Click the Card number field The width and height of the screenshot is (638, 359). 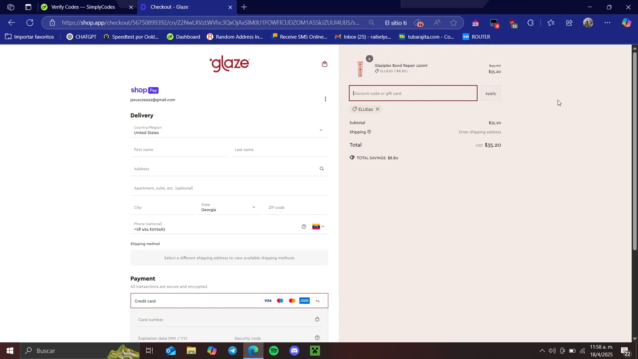point(229,319)
